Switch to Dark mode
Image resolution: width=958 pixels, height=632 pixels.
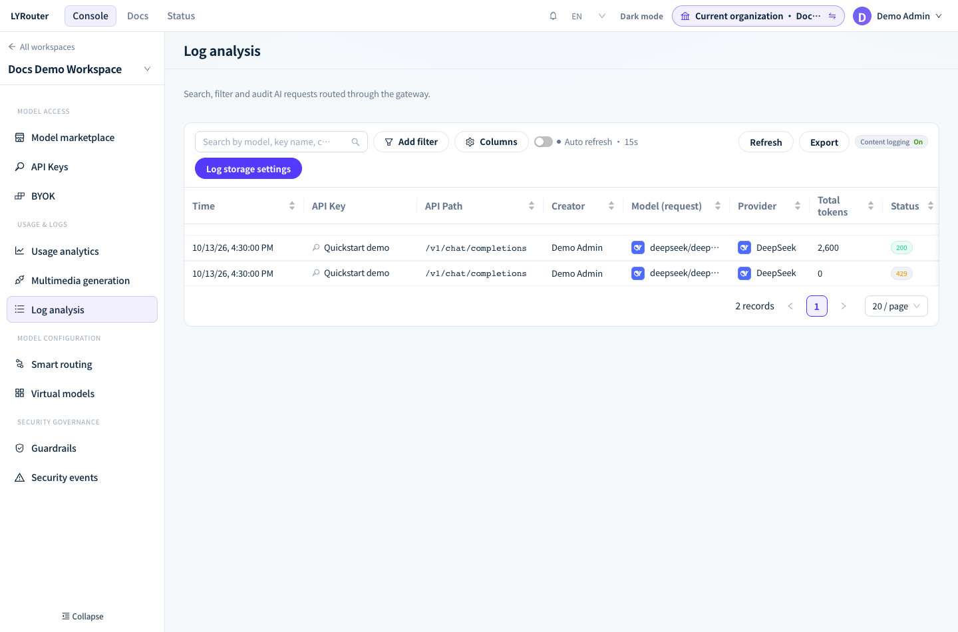[x=641, y=16]
